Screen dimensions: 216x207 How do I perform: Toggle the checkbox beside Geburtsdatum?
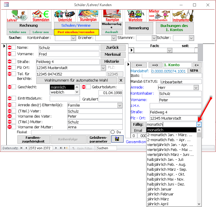point(88,87)
